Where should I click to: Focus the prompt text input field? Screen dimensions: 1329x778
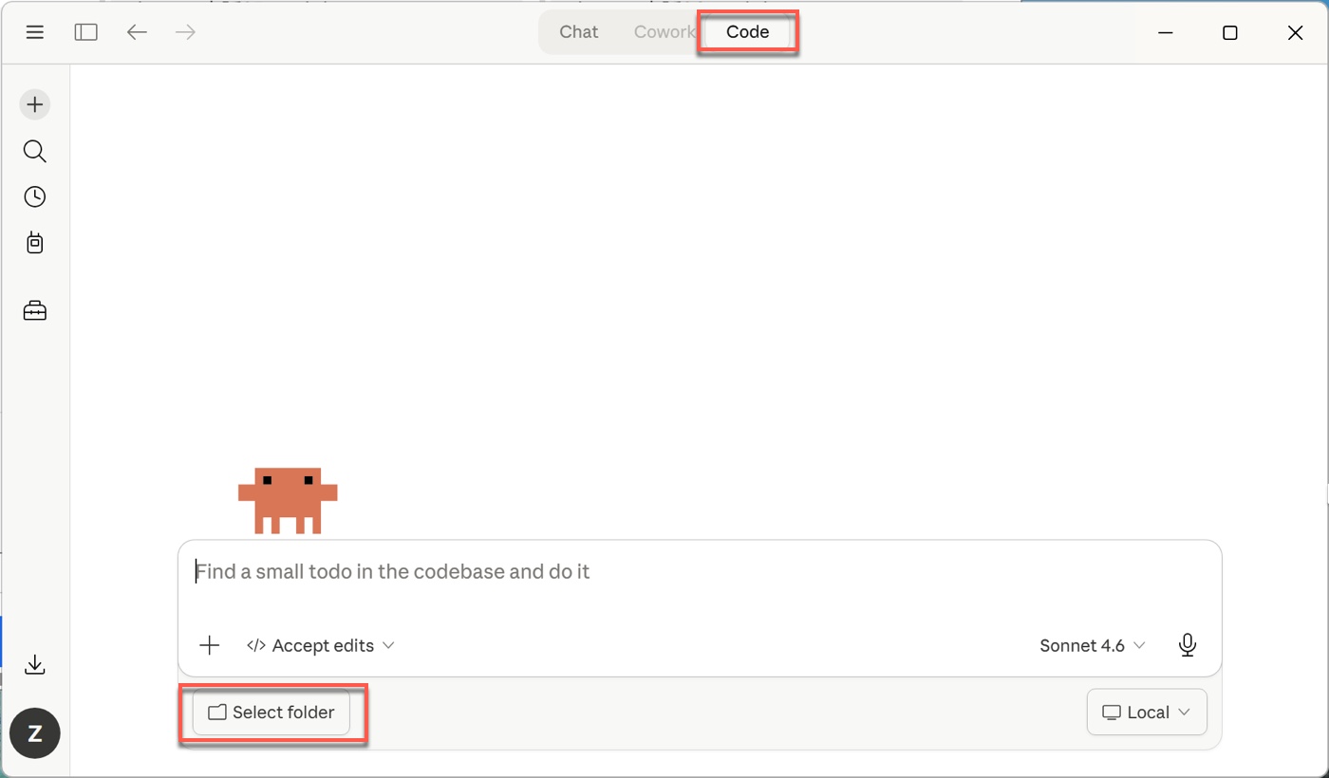coord(699,572)
